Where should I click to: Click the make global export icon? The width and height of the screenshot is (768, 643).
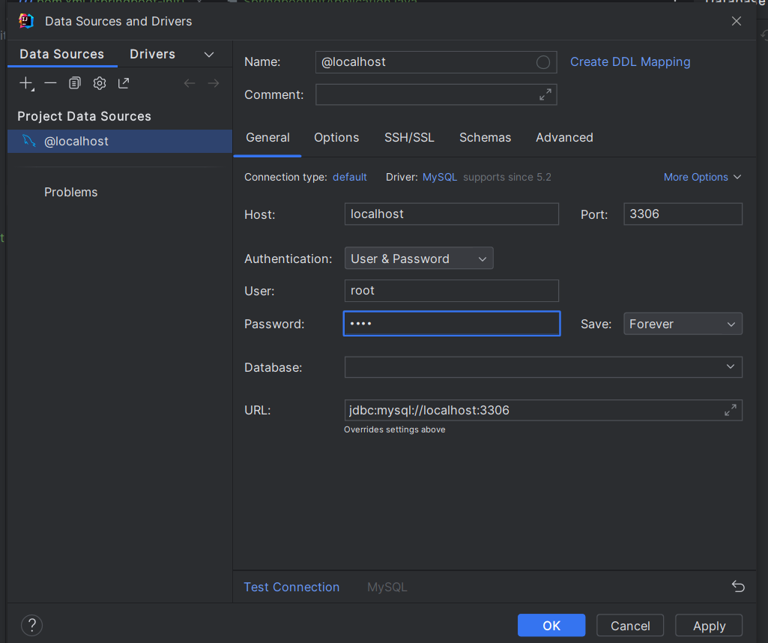[x=124, y=83]
